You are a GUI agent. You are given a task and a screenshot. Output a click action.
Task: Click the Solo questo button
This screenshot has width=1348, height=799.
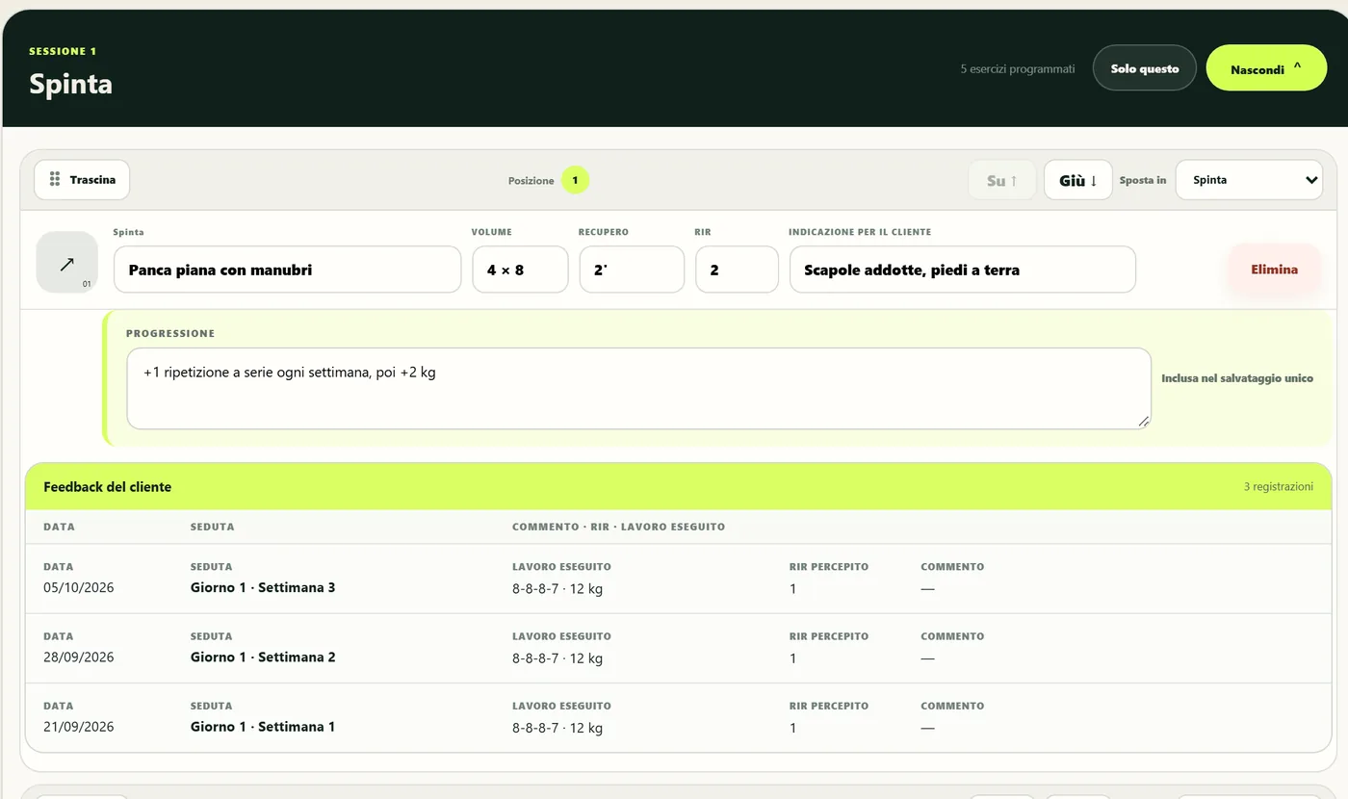click(x=1145, y=68)
